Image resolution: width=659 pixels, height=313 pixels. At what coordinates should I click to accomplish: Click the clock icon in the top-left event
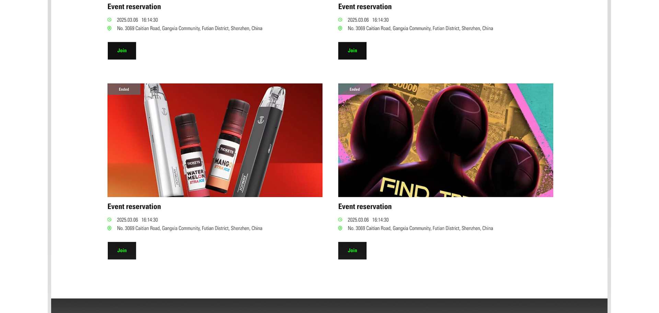(109, 20)
